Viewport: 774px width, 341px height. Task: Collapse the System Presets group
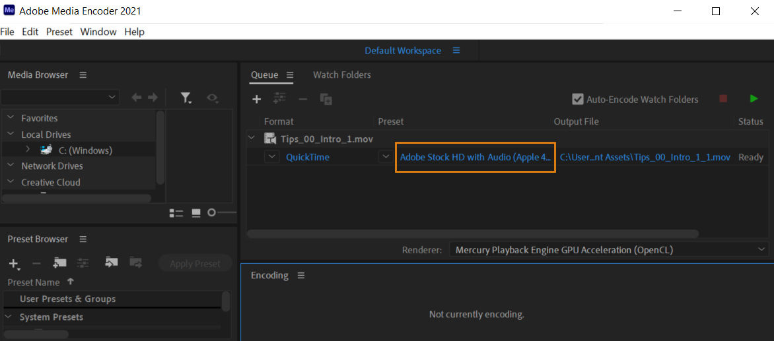[x=7, y=317]
